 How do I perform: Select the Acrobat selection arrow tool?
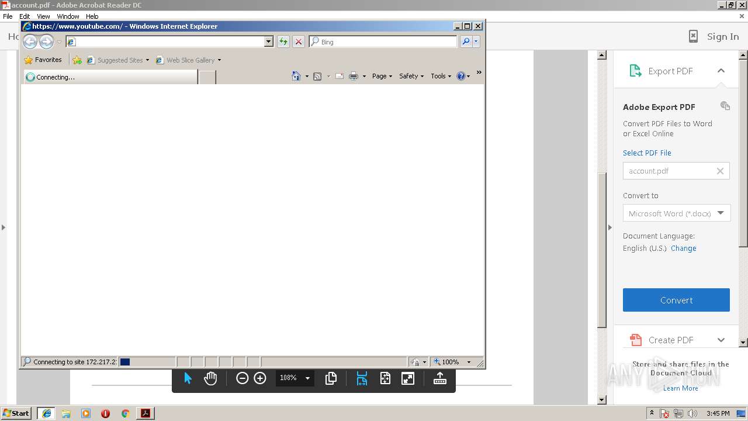(188, 378)
